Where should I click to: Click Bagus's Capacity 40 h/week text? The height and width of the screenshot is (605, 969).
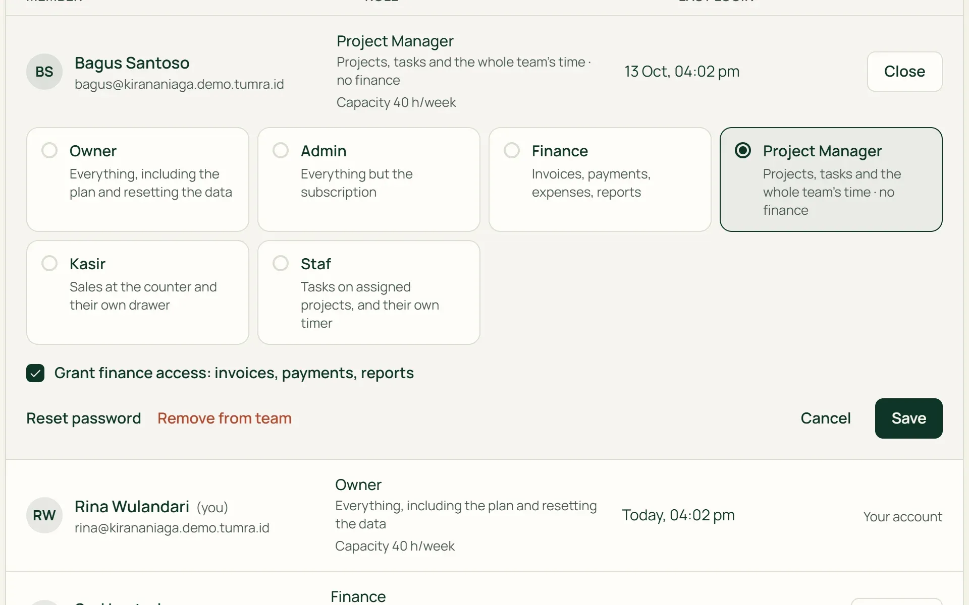point(396,102)
